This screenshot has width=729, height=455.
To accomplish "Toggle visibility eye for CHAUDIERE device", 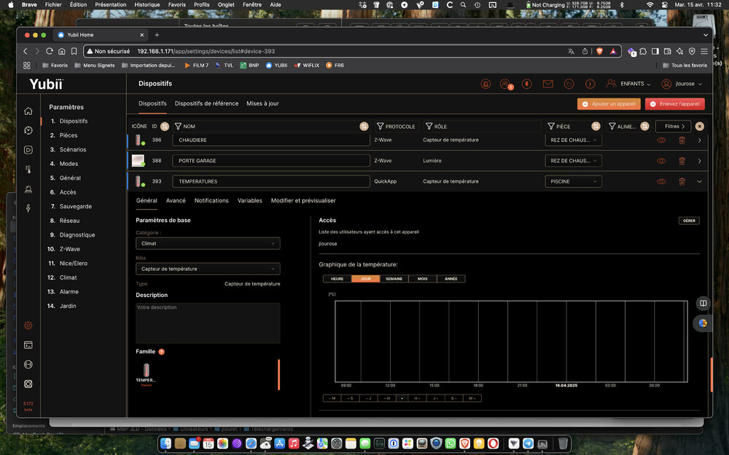I will coord(661,140).
